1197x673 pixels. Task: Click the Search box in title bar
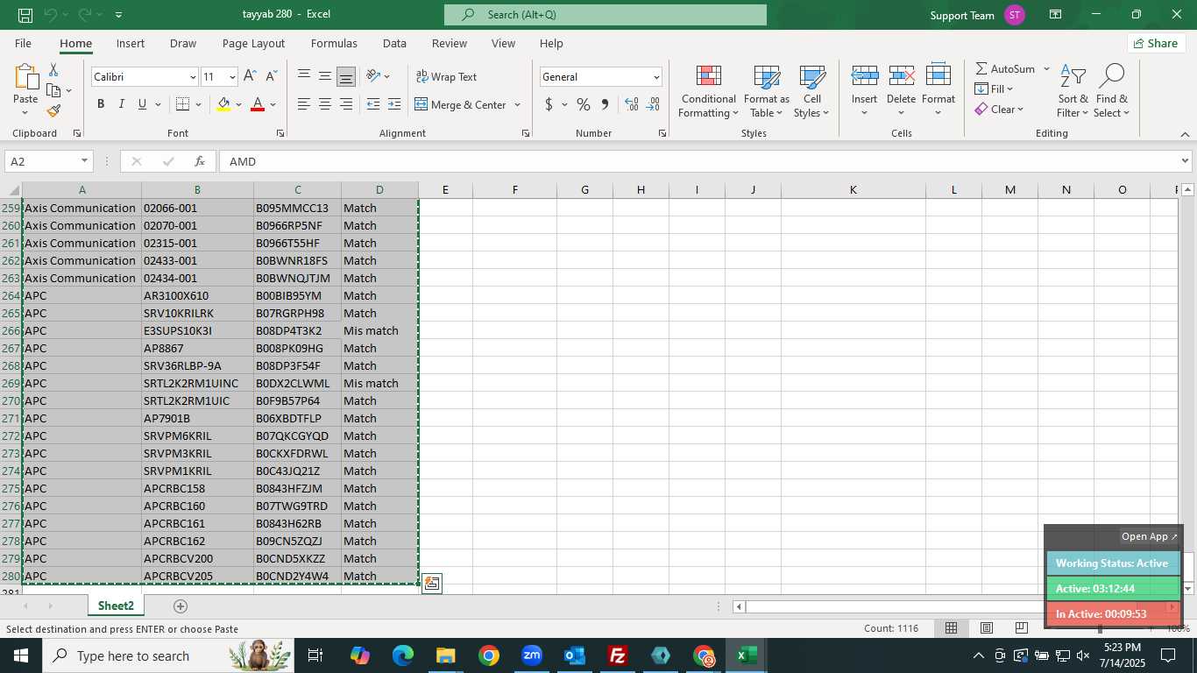tap(606, 15)
